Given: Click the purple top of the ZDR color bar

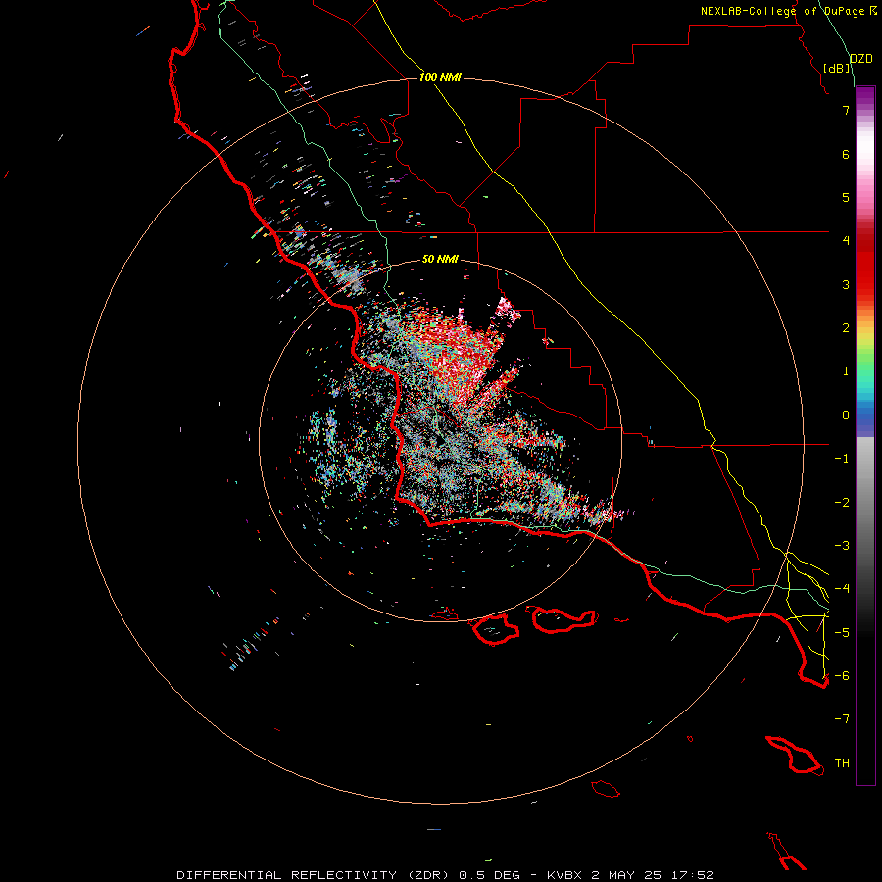Looking at the screenshot, I should click(x=865, y=96).
